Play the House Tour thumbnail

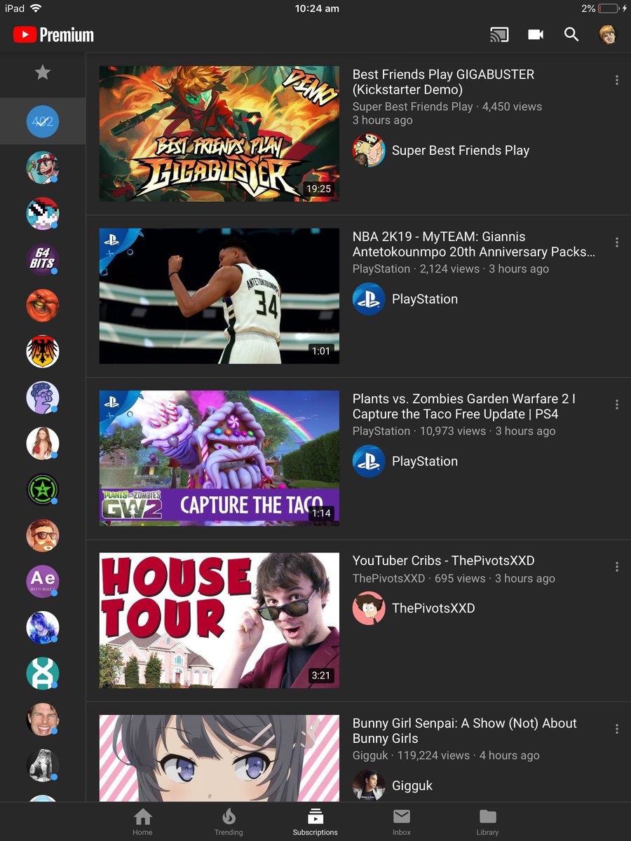click(x=219, y=620)
